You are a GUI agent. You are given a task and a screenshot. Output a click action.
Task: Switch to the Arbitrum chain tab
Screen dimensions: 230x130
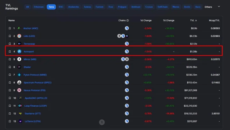click(136, 7)
